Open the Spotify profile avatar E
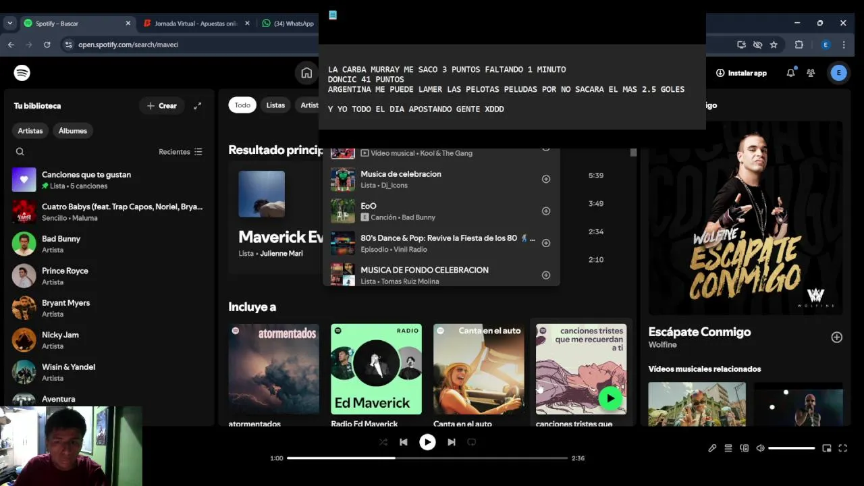This screenshot has width=864, height=486. (x=838, y=73)
